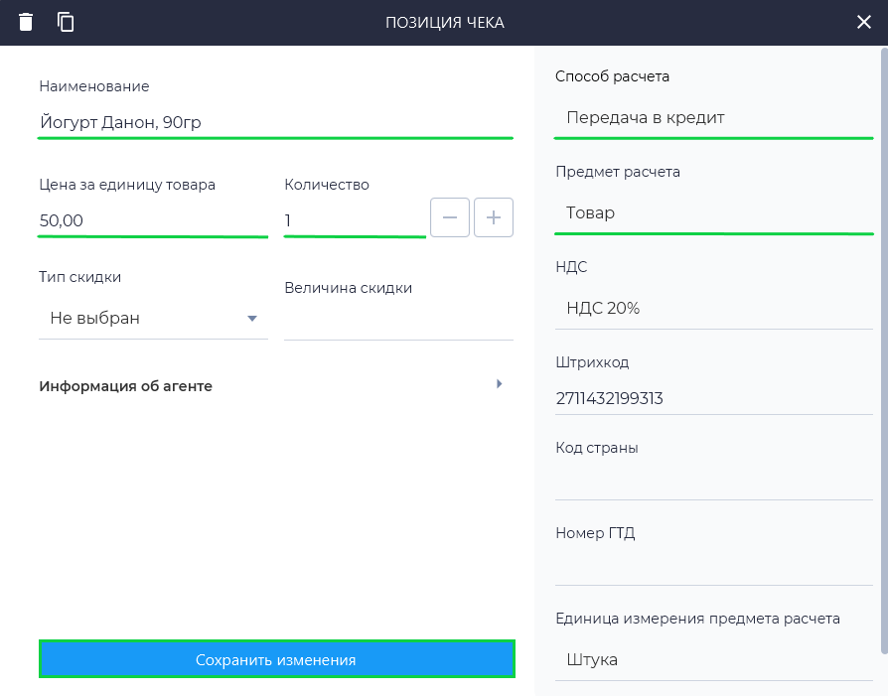Open Единица измерения предмета расчета selector
Screen dimensions: 888x696
pyautogui.click(x=713, y=660)
